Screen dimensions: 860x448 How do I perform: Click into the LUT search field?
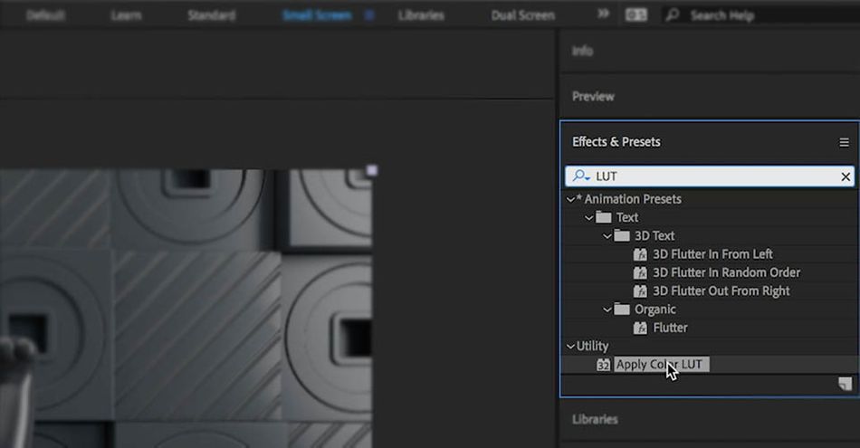710,176
